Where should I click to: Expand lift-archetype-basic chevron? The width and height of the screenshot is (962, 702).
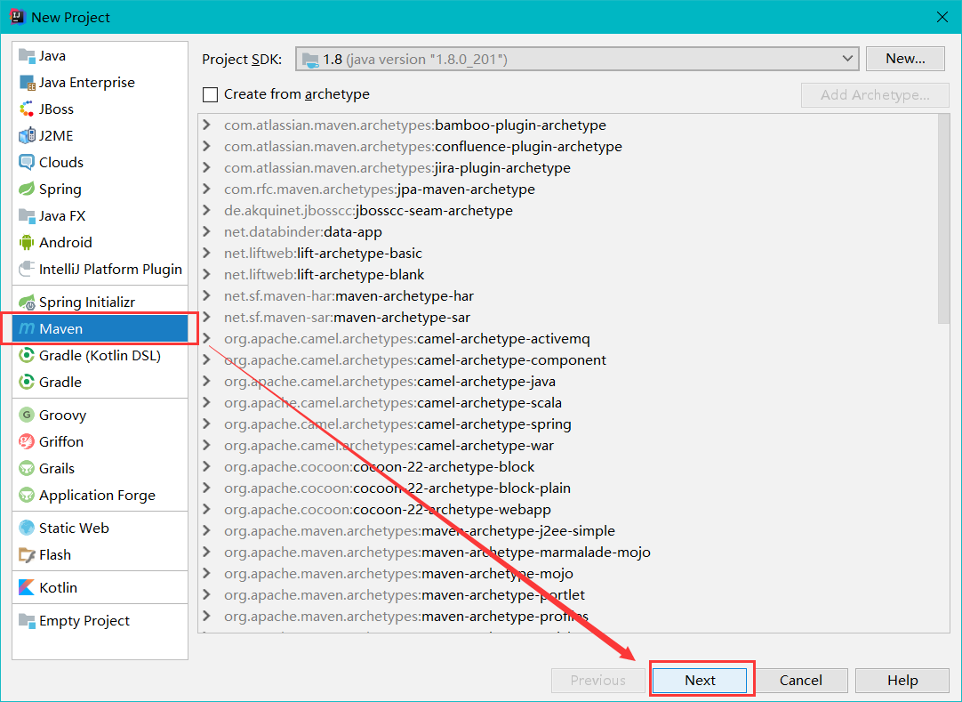pos(207,253)
